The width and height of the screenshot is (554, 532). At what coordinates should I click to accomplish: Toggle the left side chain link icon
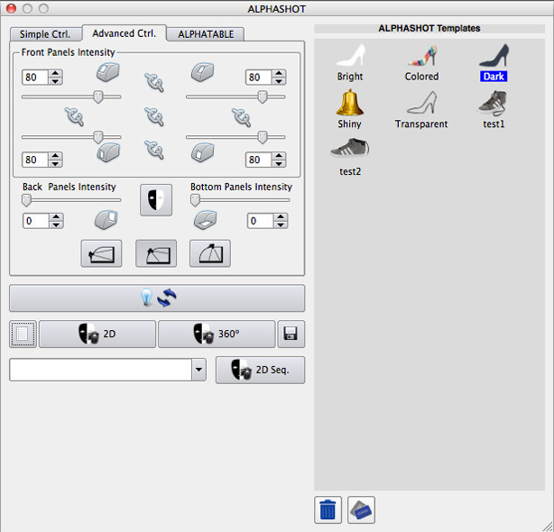(x=75, y=116)
